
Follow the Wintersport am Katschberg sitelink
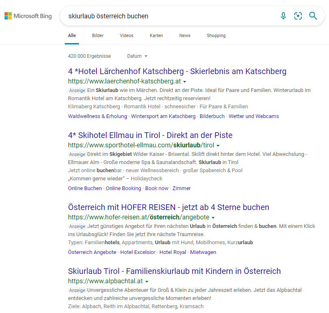(x=163, y=116)
